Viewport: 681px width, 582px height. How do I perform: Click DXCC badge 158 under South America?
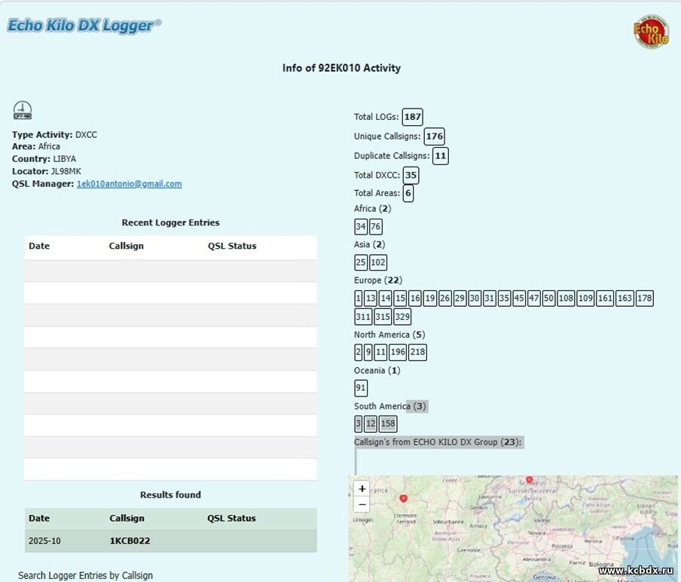coord(387,424)
